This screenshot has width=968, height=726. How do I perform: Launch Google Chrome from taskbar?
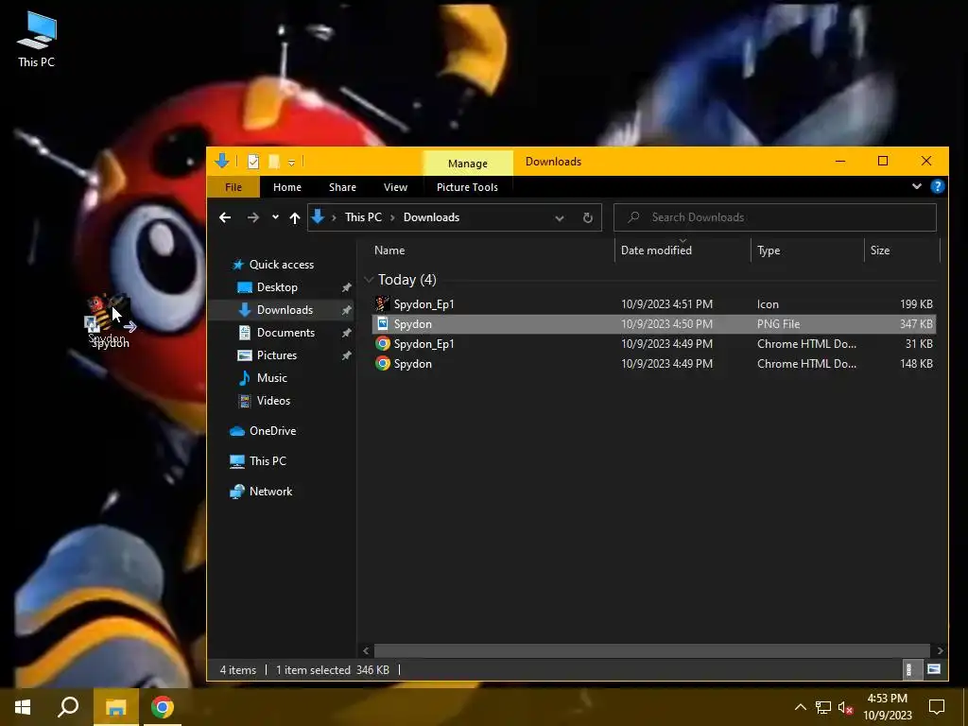click(162, 707)
